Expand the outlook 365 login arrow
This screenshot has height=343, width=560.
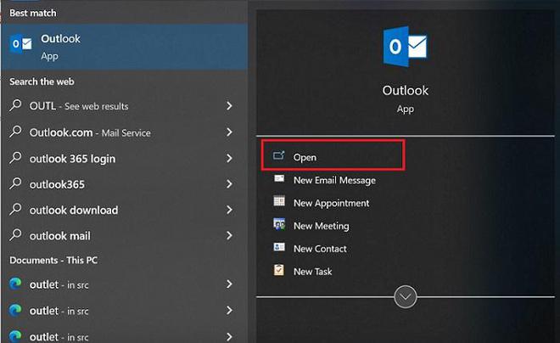(229, 158)
